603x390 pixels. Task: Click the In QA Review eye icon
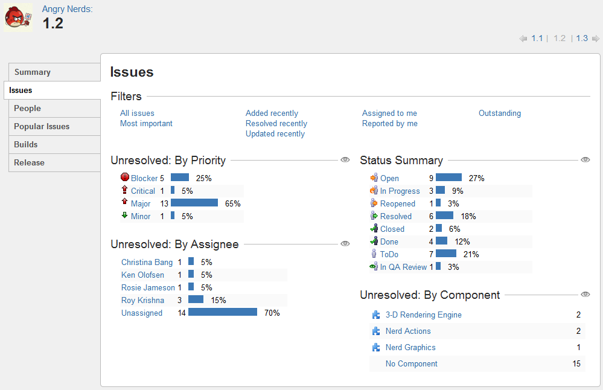point(374,266)
